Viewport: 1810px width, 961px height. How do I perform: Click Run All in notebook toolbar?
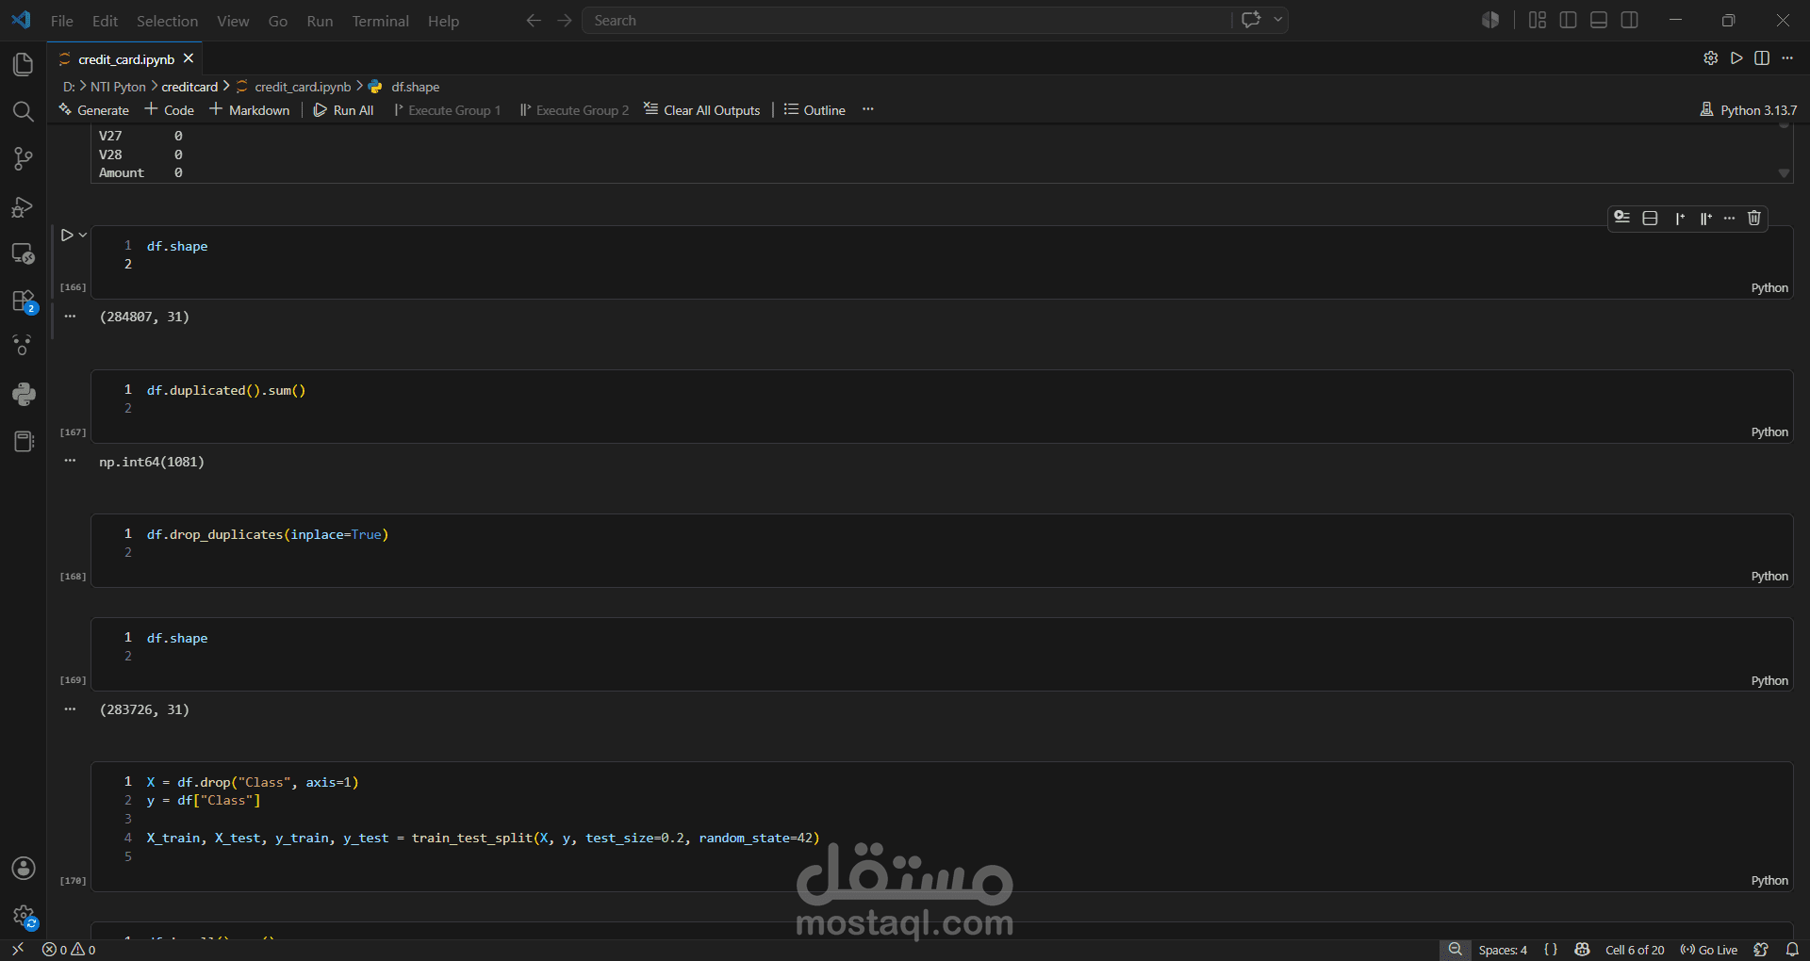point(343,110)
